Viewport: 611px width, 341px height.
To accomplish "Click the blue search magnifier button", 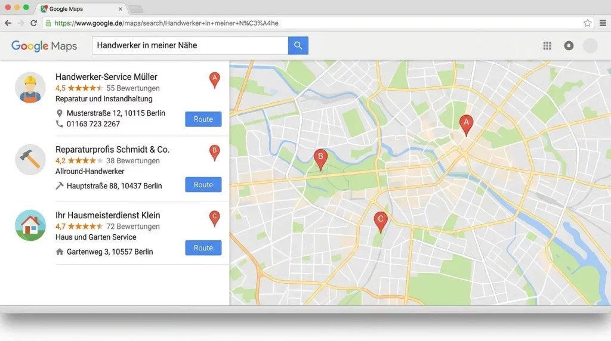I will click(298, 45).
